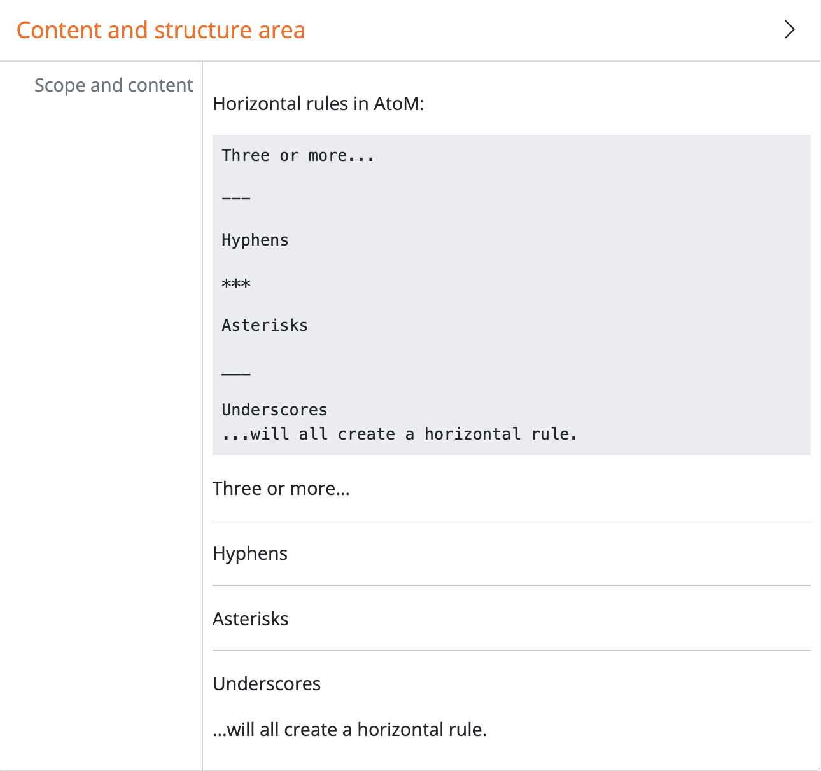The width and height of the screenshot is (821, 771).
Task: Click the code line '...will all create a horizontal rule.'
Action: point(400,434)
